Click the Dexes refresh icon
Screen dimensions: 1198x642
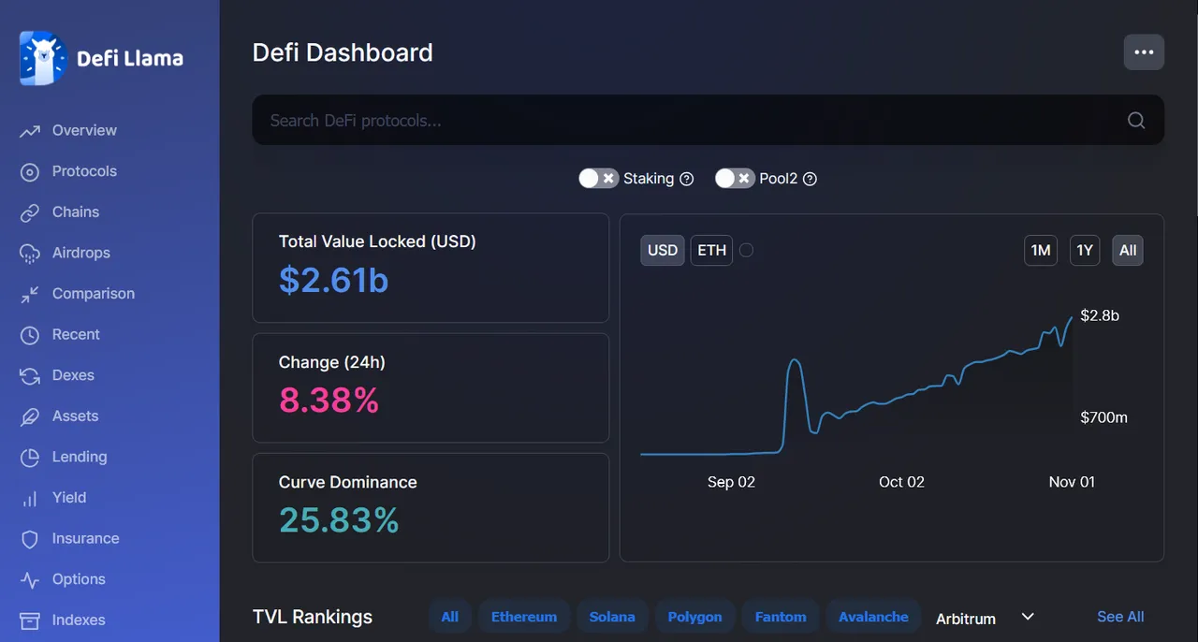pos(30,375)
